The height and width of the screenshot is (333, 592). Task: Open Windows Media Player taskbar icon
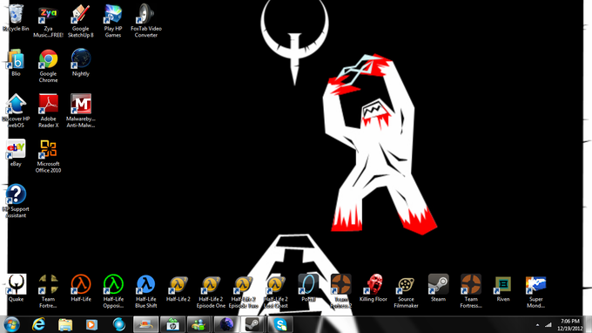point(91,324)
